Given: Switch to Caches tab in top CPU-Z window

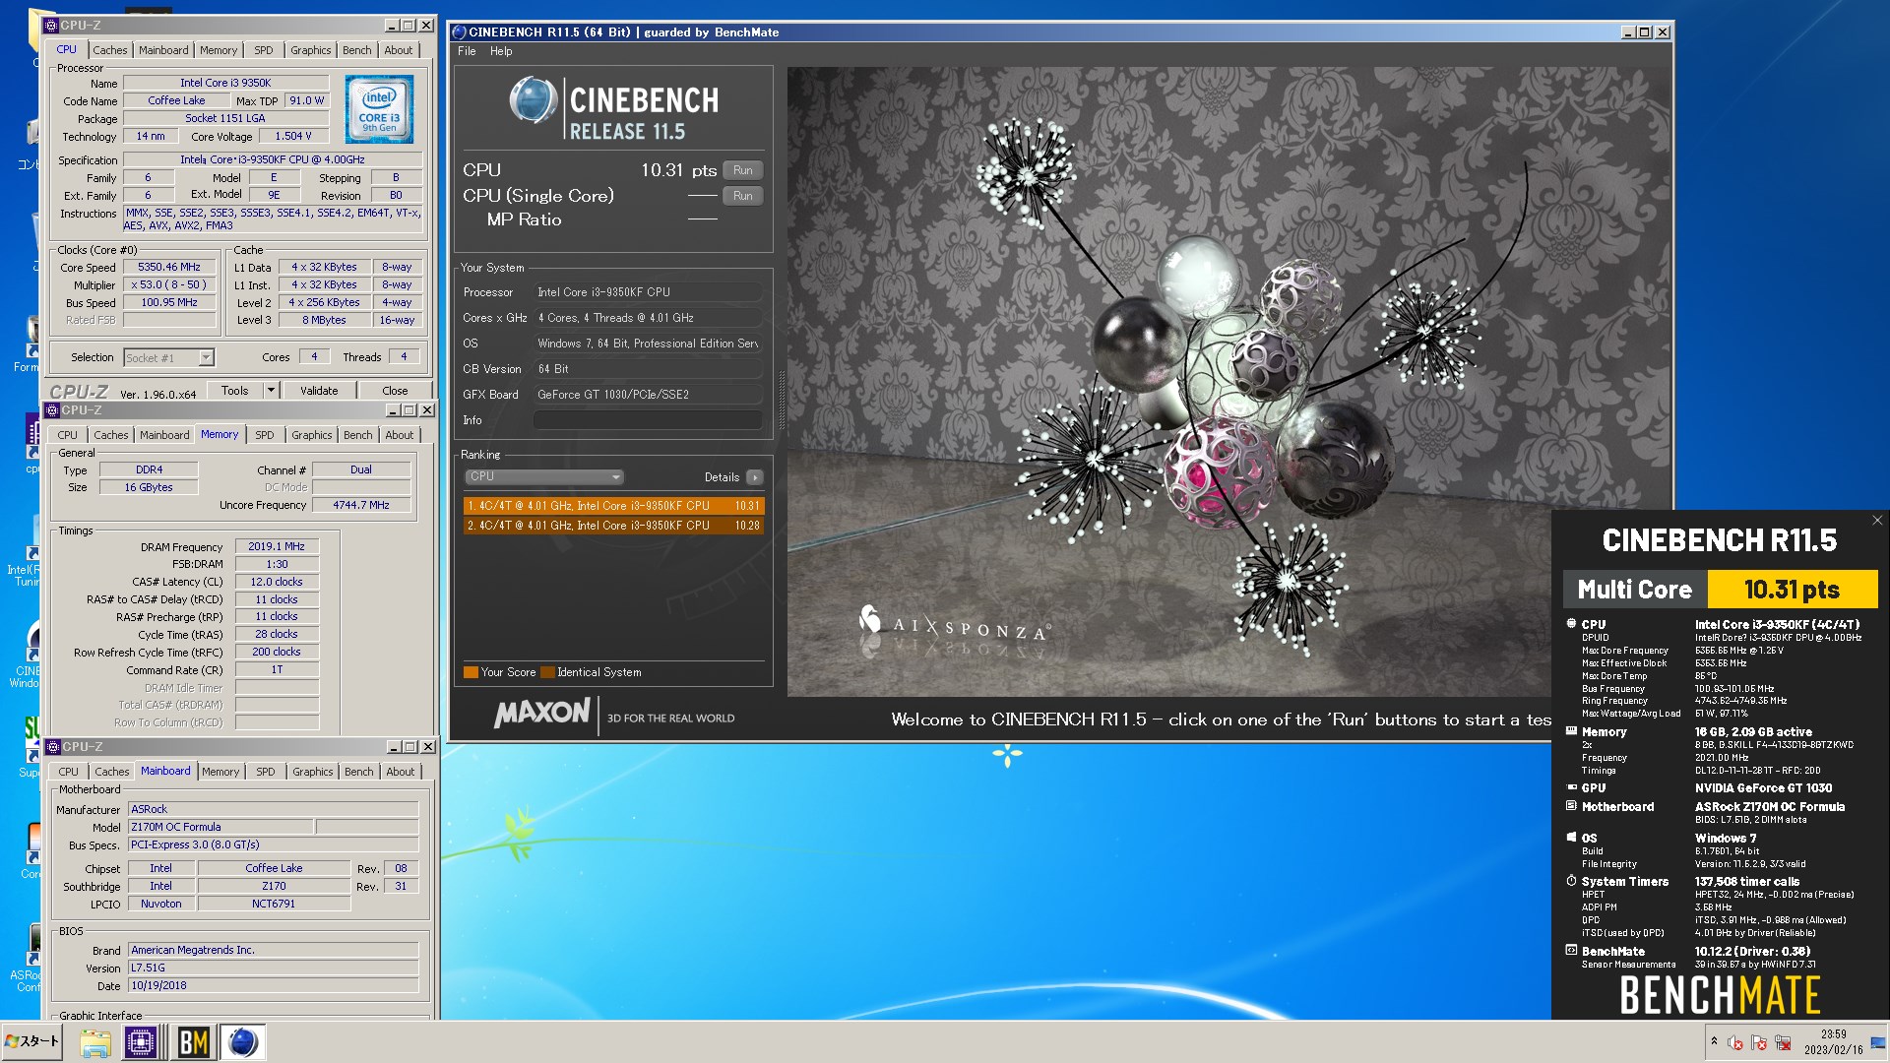Looking at the screenshot, I should pos(110,50).
